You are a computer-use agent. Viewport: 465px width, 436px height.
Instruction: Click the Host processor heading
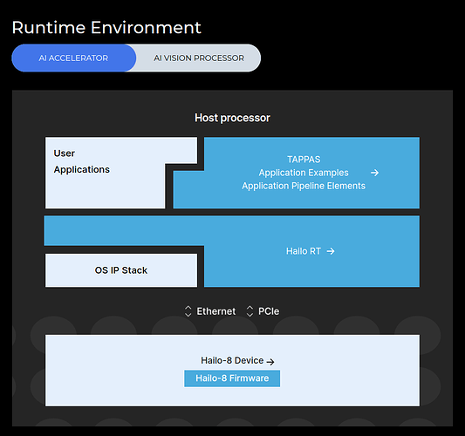coord(232,118)
